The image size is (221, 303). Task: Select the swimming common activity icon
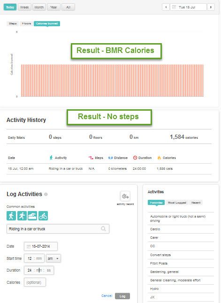pyautogui.click(x=32, y=216)
